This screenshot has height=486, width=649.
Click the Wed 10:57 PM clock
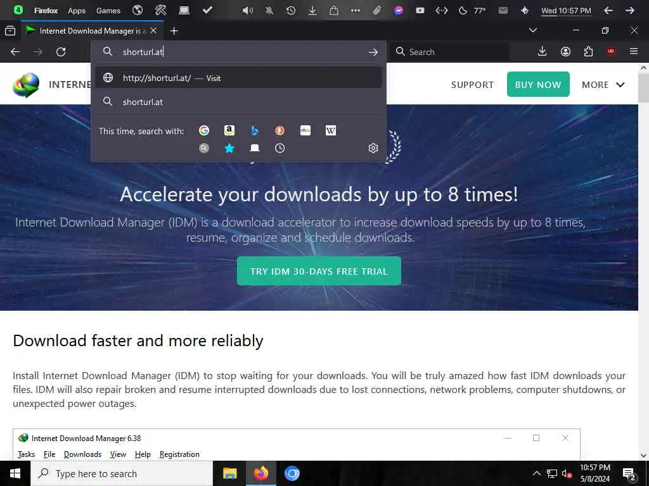coord(566,11)
